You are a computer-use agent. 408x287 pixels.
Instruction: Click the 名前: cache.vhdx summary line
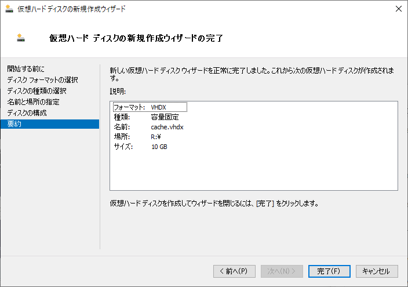tap(148, 127)
